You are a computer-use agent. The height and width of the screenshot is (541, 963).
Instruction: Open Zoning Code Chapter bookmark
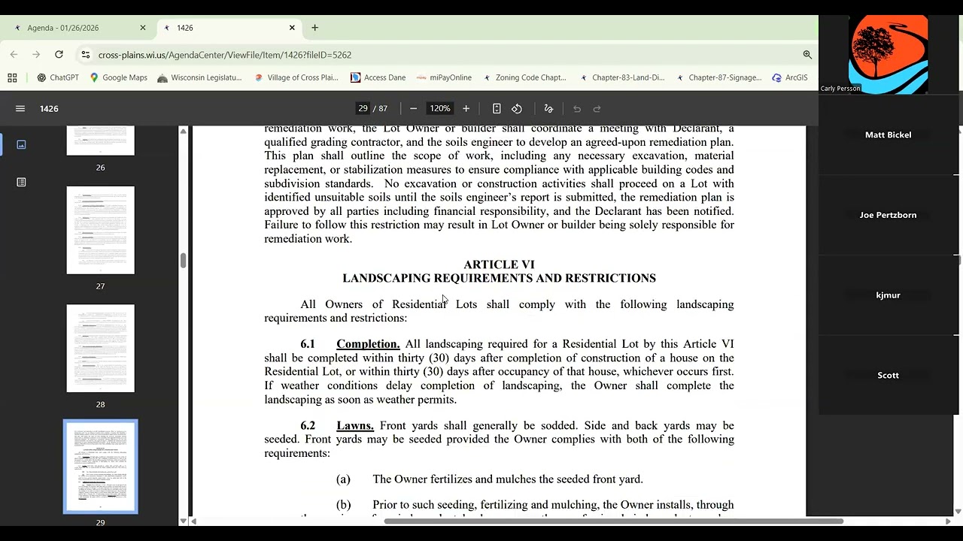pyautogui.click(x=524, y=77)
